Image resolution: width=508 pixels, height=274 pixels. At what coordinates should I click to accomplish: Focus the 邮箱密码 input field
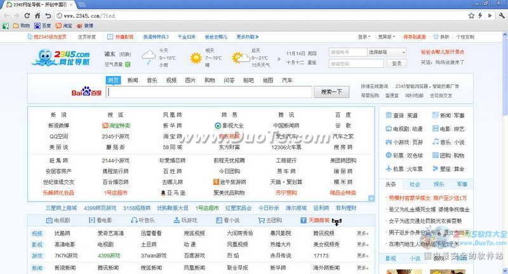pos(356,63)
